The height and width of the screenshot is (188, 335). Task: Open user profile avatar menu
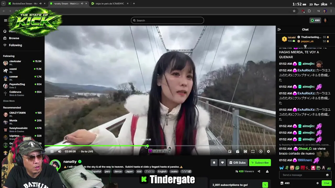click(325, 20)
